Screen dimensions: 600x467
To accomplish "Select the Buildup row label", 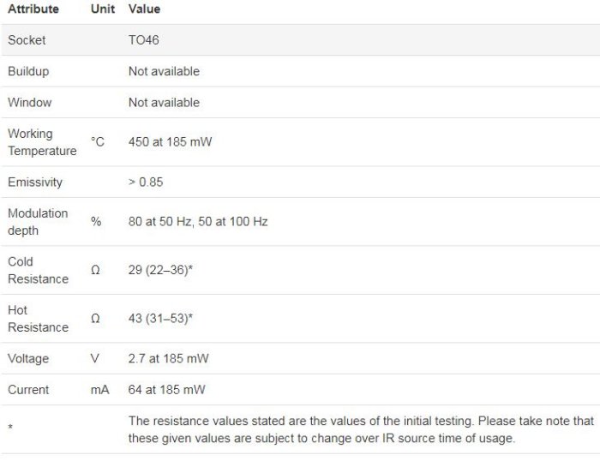I will pyautogui.click(x=28, y=71).
